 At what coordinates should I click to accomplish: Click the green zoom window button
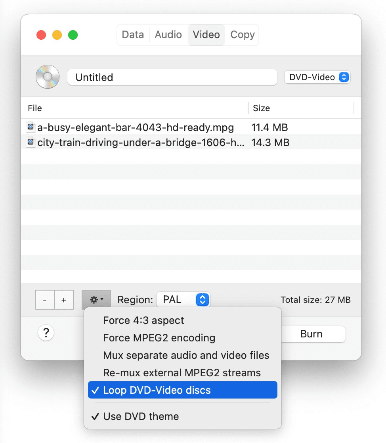pos(73,35)
